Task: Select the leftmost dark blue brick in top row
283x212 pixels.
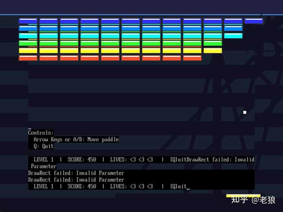Action: [x=28, y=21]
